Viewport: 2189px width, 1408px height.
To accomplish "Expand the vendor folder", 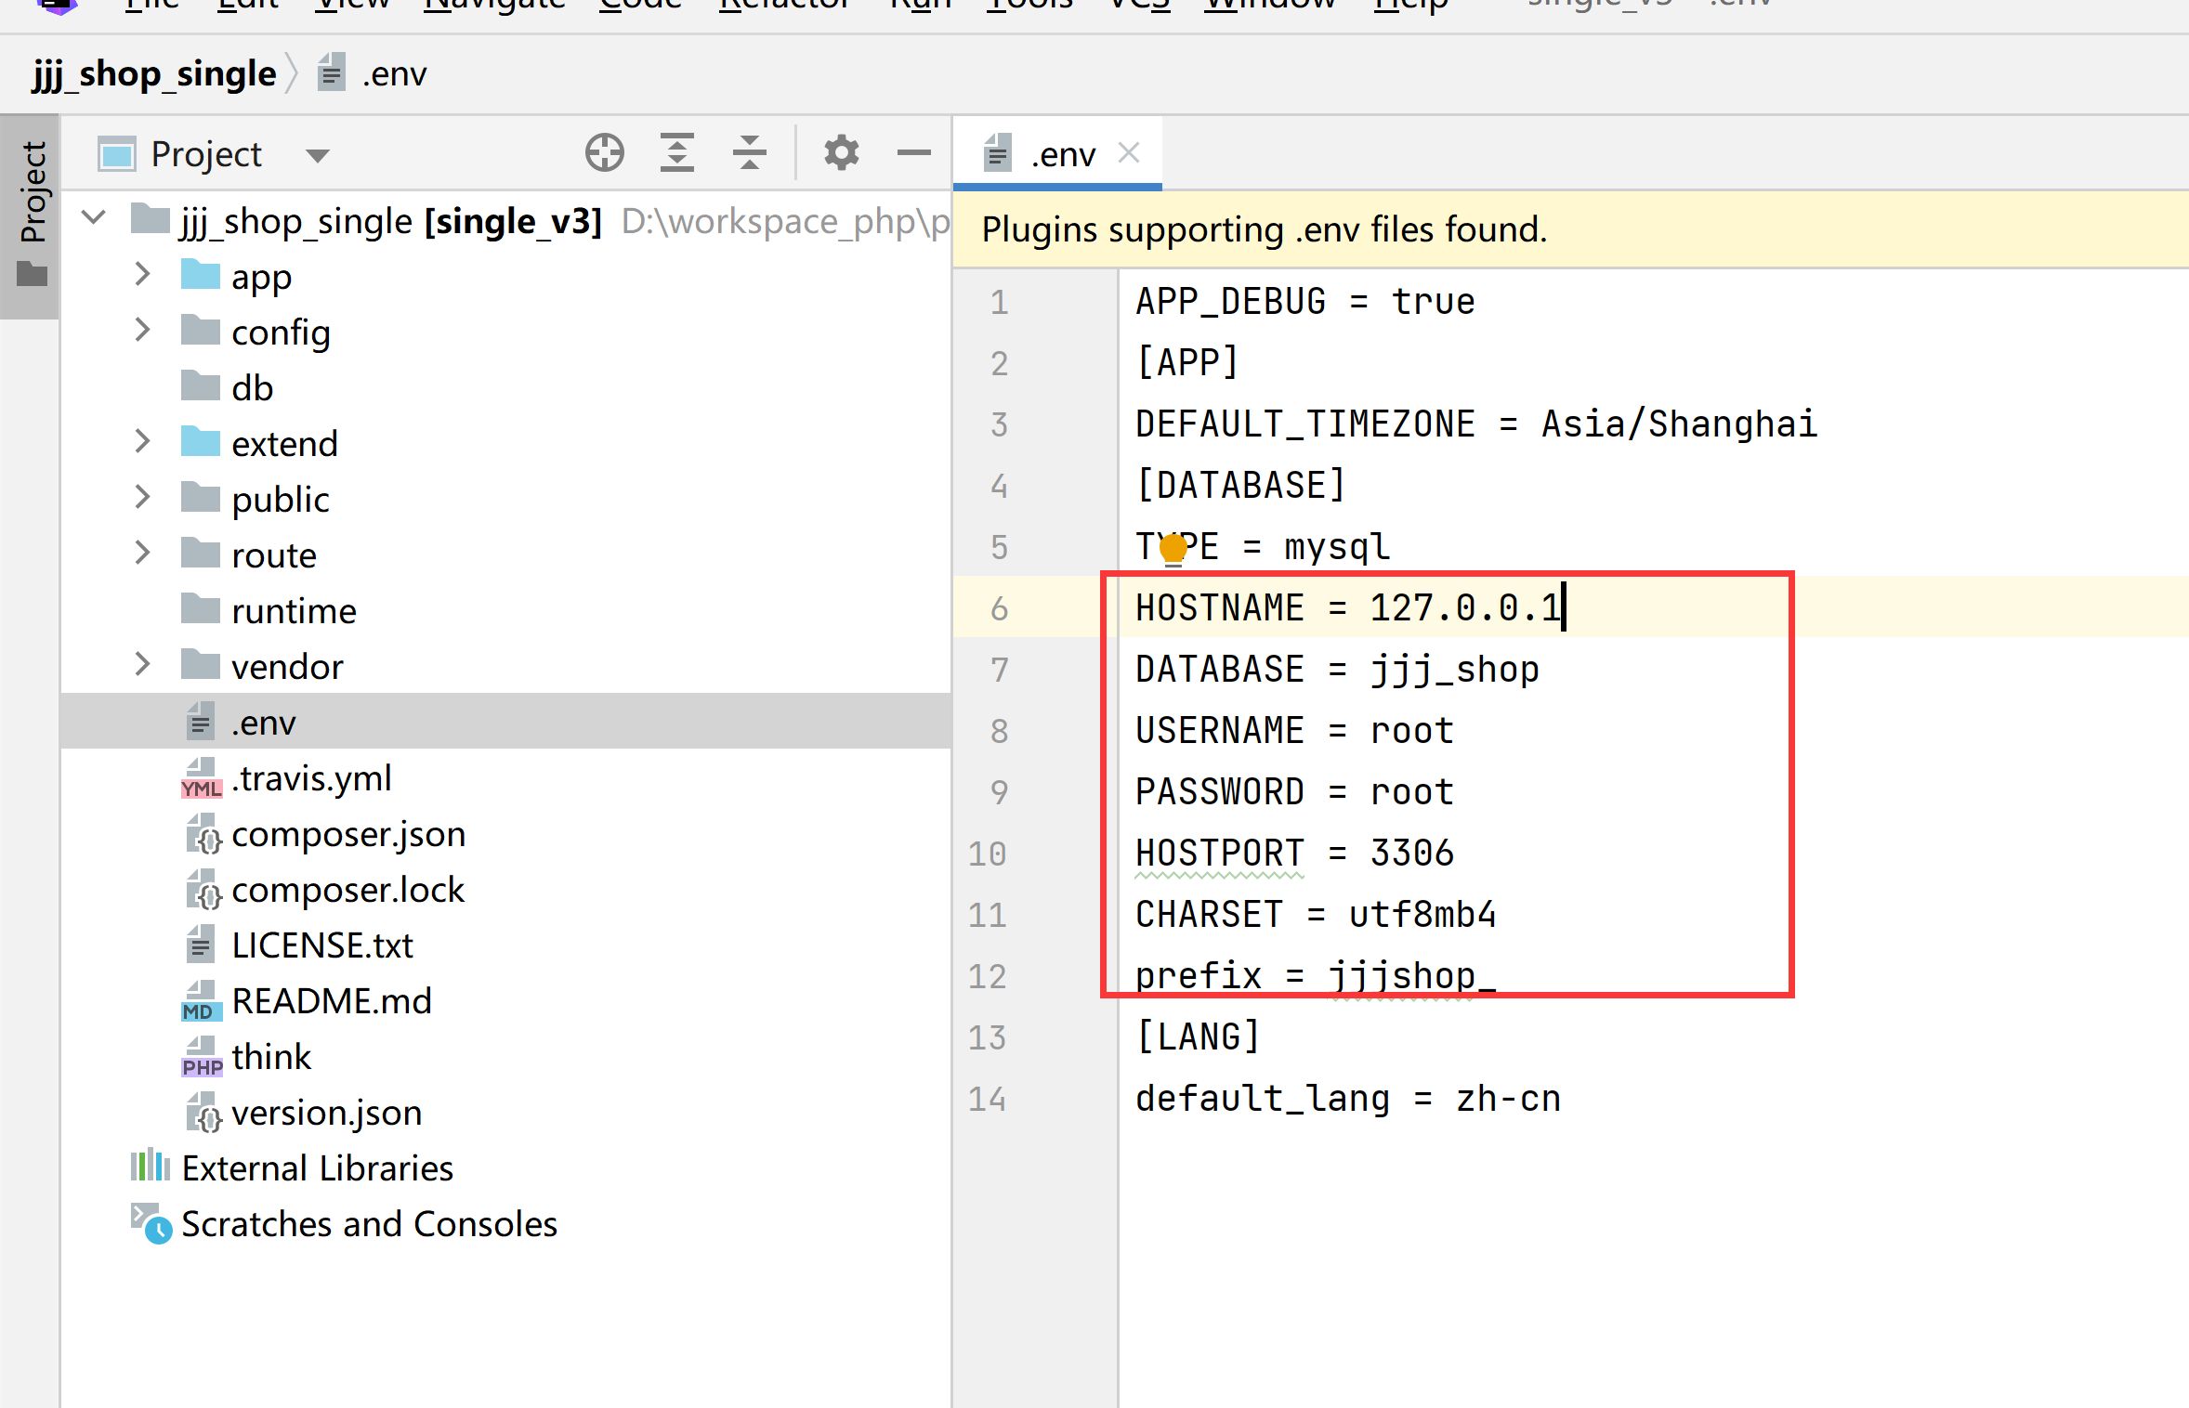I will [142, 665].
